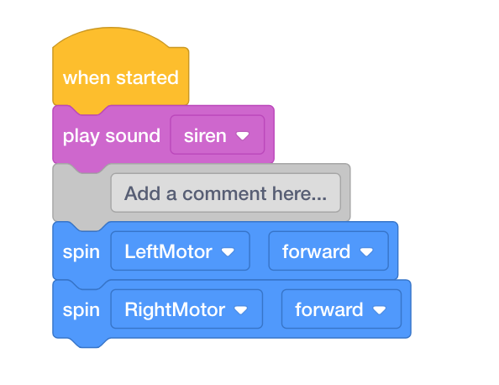This screenshot has width=499, height=385.
Task: Open the forward dropdown on RightMotor block
Action: click(341, 309)
